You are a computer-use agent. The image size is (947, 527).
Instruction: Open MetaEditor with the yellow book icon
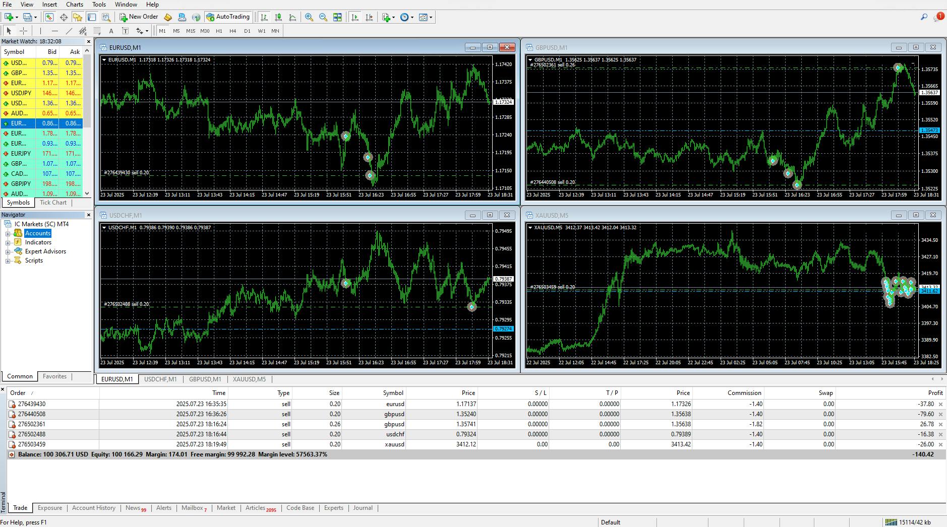click(168, 17)
